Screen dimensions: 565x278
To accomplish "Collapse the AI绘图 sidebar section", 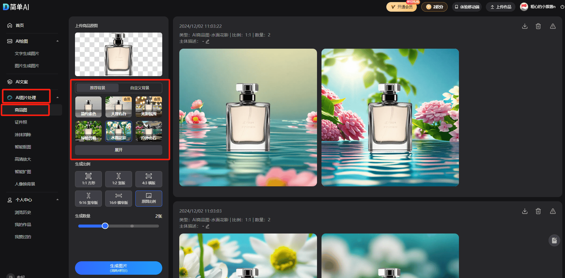I will point(57,41).
